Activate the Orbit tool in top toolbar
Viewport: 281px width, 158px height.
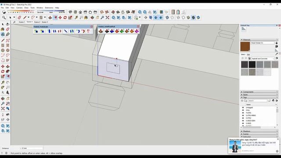pyautogui.click(x=92, y=18)
